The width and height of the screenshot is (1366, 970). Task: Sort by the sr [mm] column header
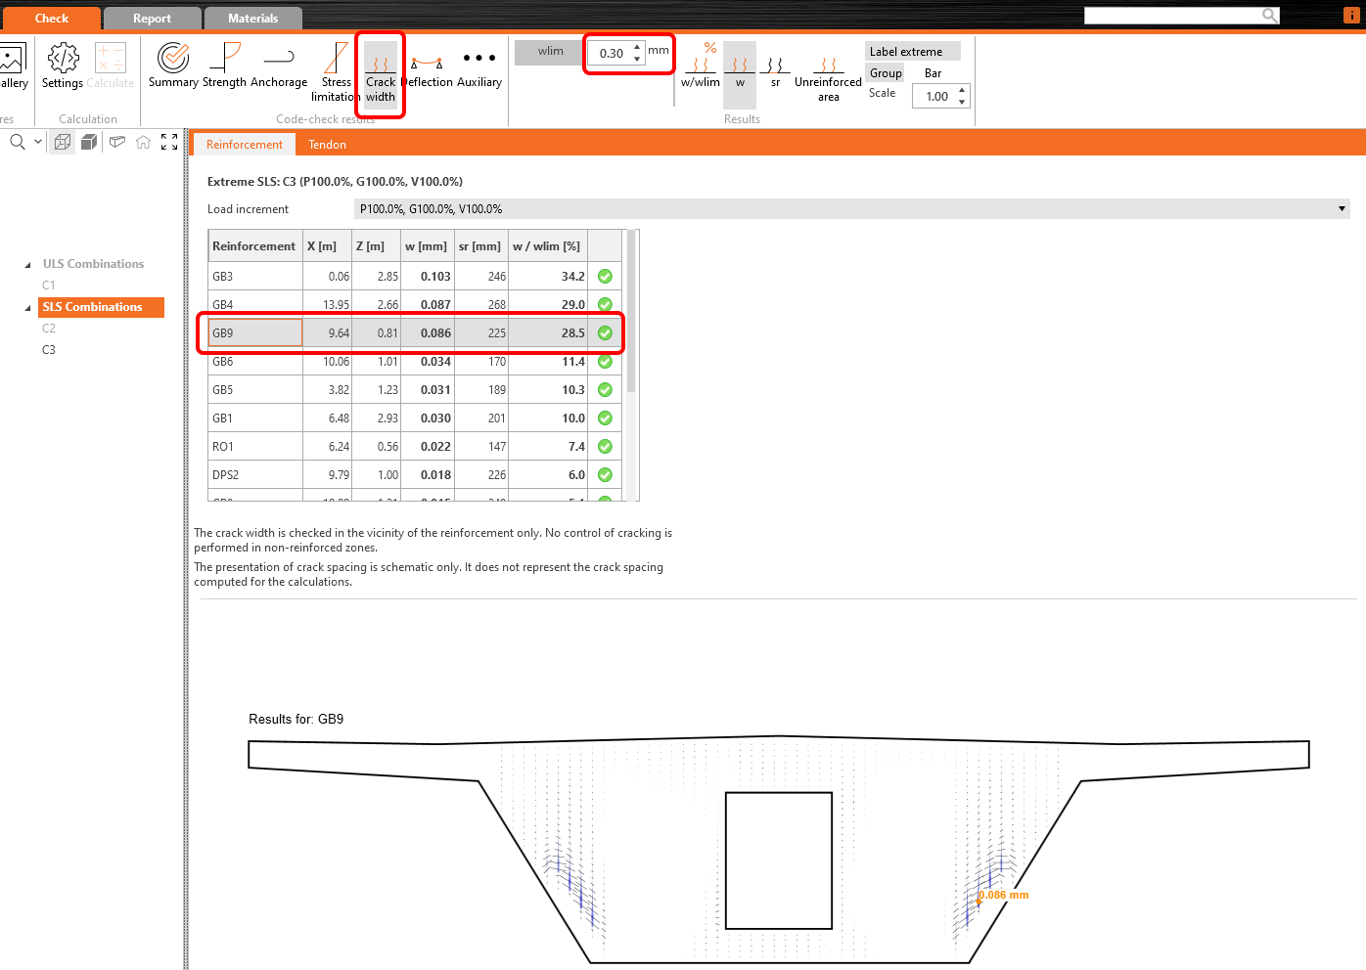click(479, 246)
